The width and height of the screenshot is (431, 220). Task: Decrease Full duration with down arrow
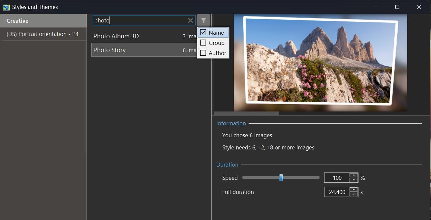click(354, 194)
